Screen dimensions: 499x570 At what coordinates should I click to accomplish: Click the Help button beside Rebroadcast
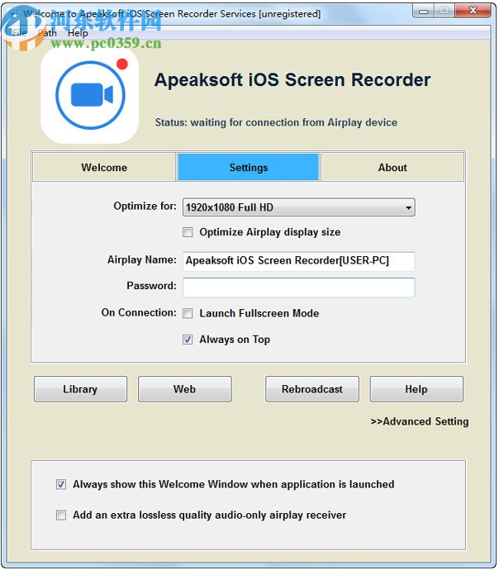416,389
